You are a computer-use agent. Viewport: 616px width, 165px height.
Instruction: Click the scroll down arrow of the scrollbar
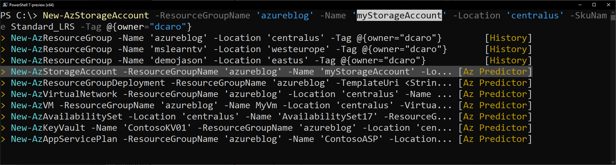(x=612, y=161)
